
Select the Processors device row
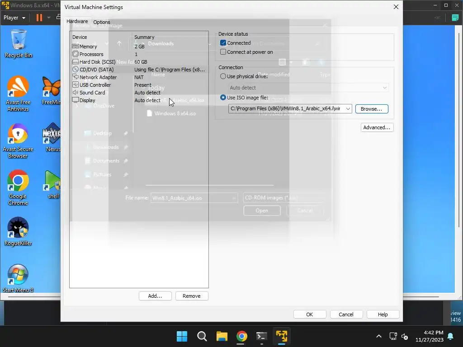coord(139,54)
